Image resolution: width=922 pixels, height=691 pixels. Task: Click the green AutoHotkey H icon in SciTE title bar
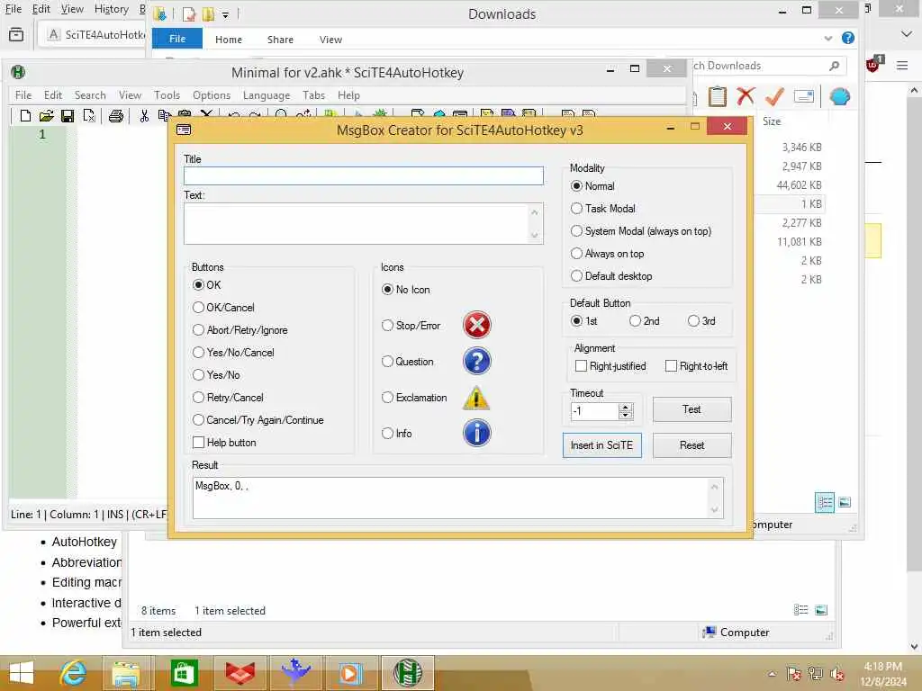coord(18,72)
